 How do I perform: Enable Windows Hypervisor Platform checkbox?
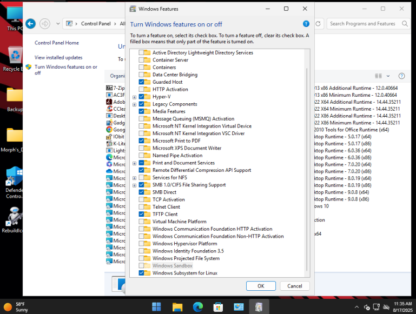[x=141, y=244]
